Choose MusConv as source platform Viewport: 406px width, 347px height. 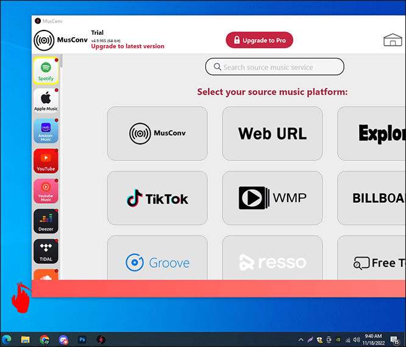tap(157, 134)
